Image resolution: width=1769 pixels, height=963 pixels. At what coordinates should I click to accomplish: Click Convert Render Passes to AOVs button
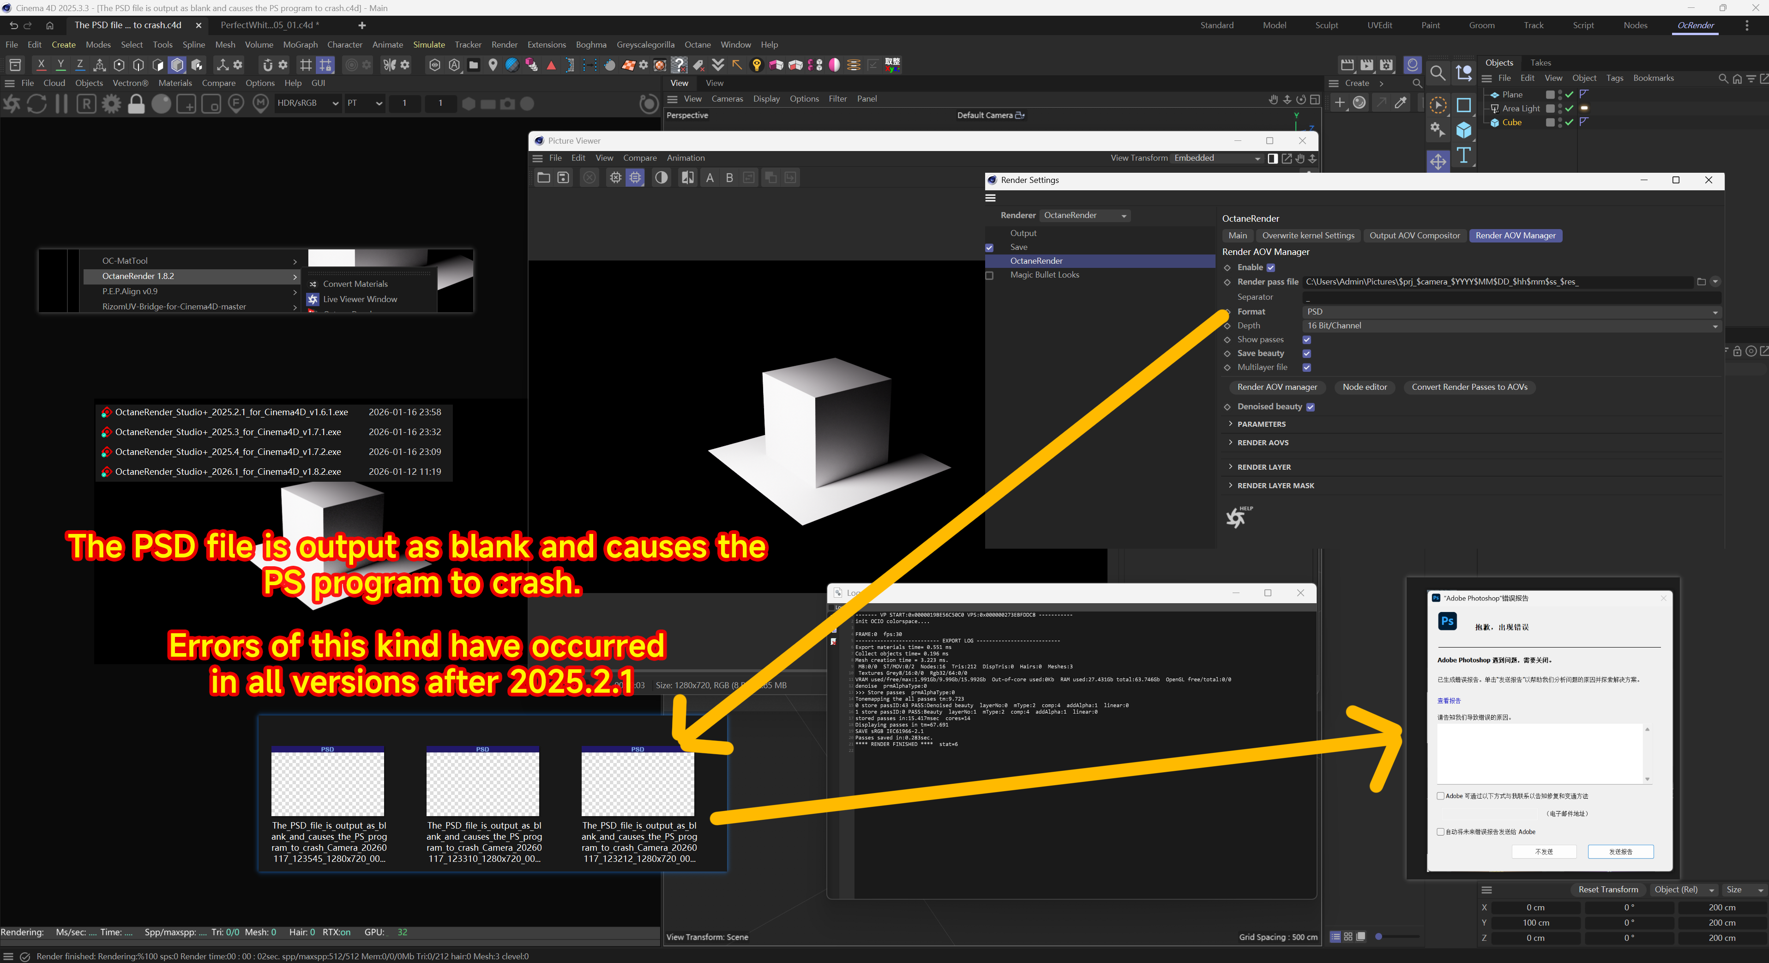pyautogui.click(x=1469, y=388)
